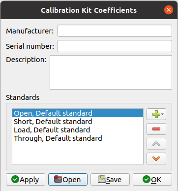Remove selected standard with red minus icon

pyautogui.click(x=156, y=129)
